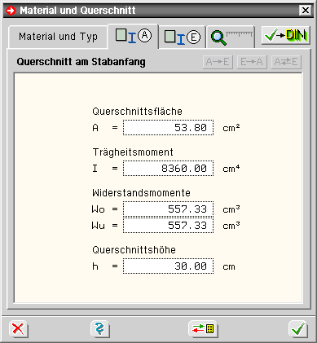Click the red arrow icon in title bar
The width and height of the screenshot is (317, 343).
point(11,11)
